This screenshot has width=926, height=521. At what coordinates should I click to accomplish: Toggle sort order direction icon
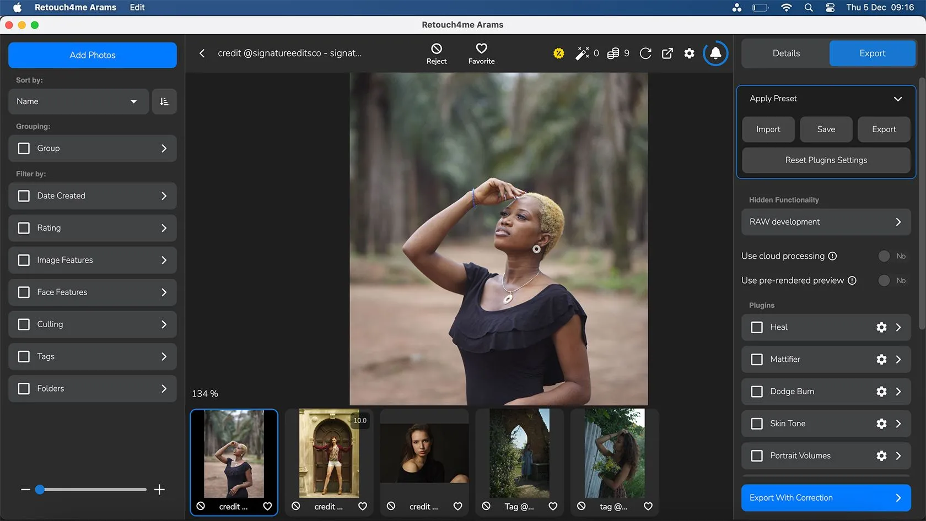tap(164, 101)
